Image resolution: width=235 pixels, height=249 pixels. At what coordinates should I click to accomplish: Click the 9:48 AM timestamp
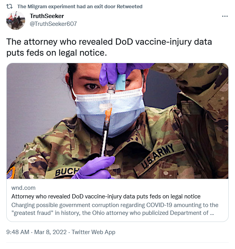18,232
